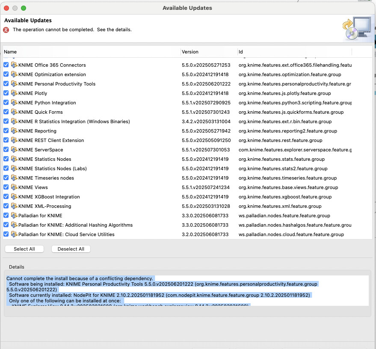This screenshot has width=376, height=349.
Task: Click the KNIME REST Client Extension feature icon
Action: (x=14, y=140)
